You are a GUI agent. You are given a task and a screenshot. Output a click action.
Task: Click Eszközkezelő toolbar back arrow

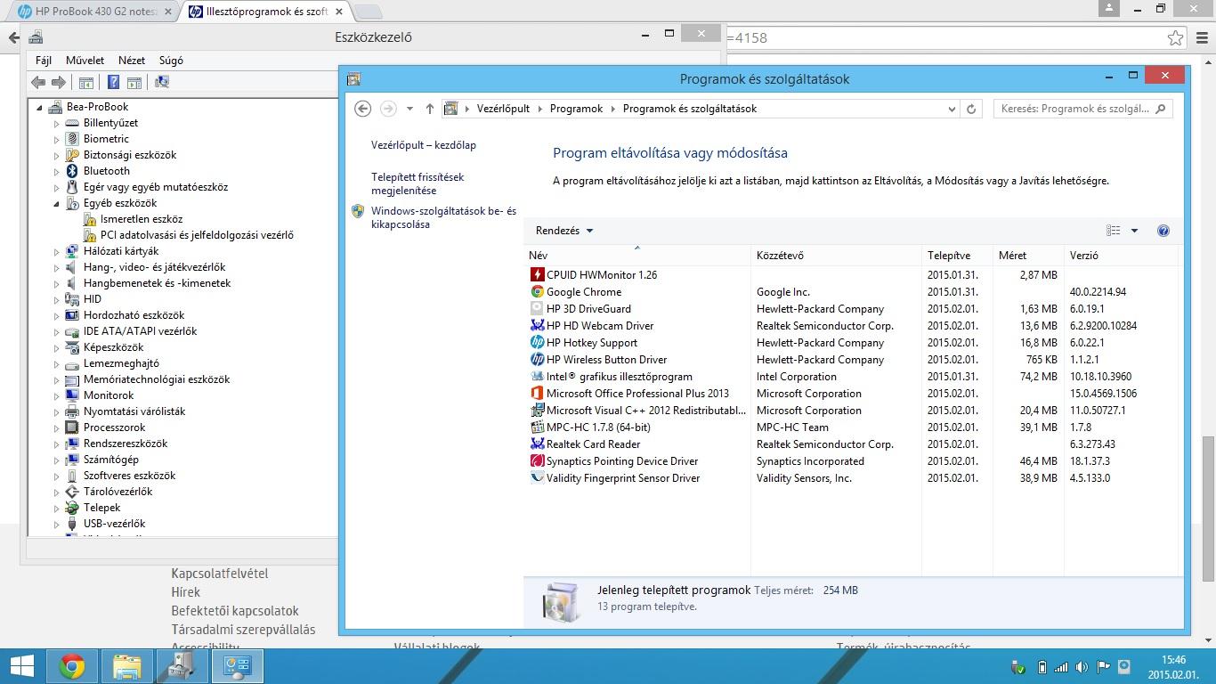tap(37, 82)
